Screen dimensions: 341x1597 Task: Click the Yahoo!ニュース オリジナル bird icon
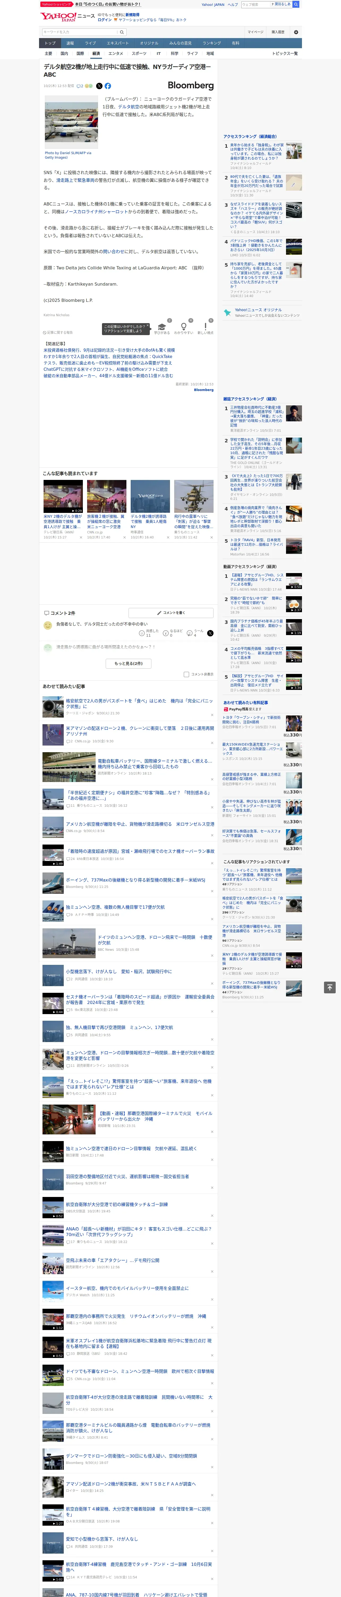coord(227,312)
